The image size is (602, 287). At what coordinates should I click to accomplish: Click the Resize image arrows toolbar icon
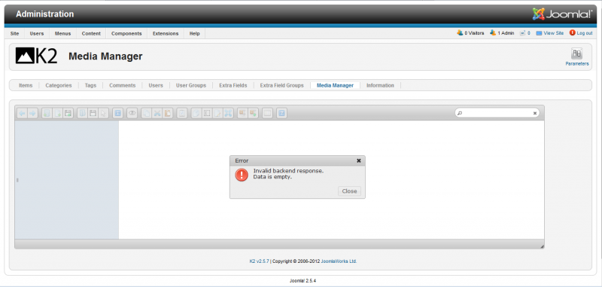pos(228,113)
